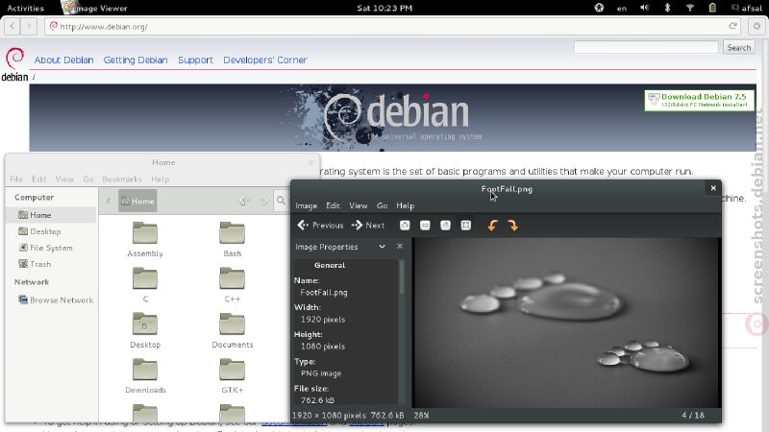Click the Search button on Debian page
This screenshot has width=769, height=432.
pyautogui.click(x=739, y=47)
